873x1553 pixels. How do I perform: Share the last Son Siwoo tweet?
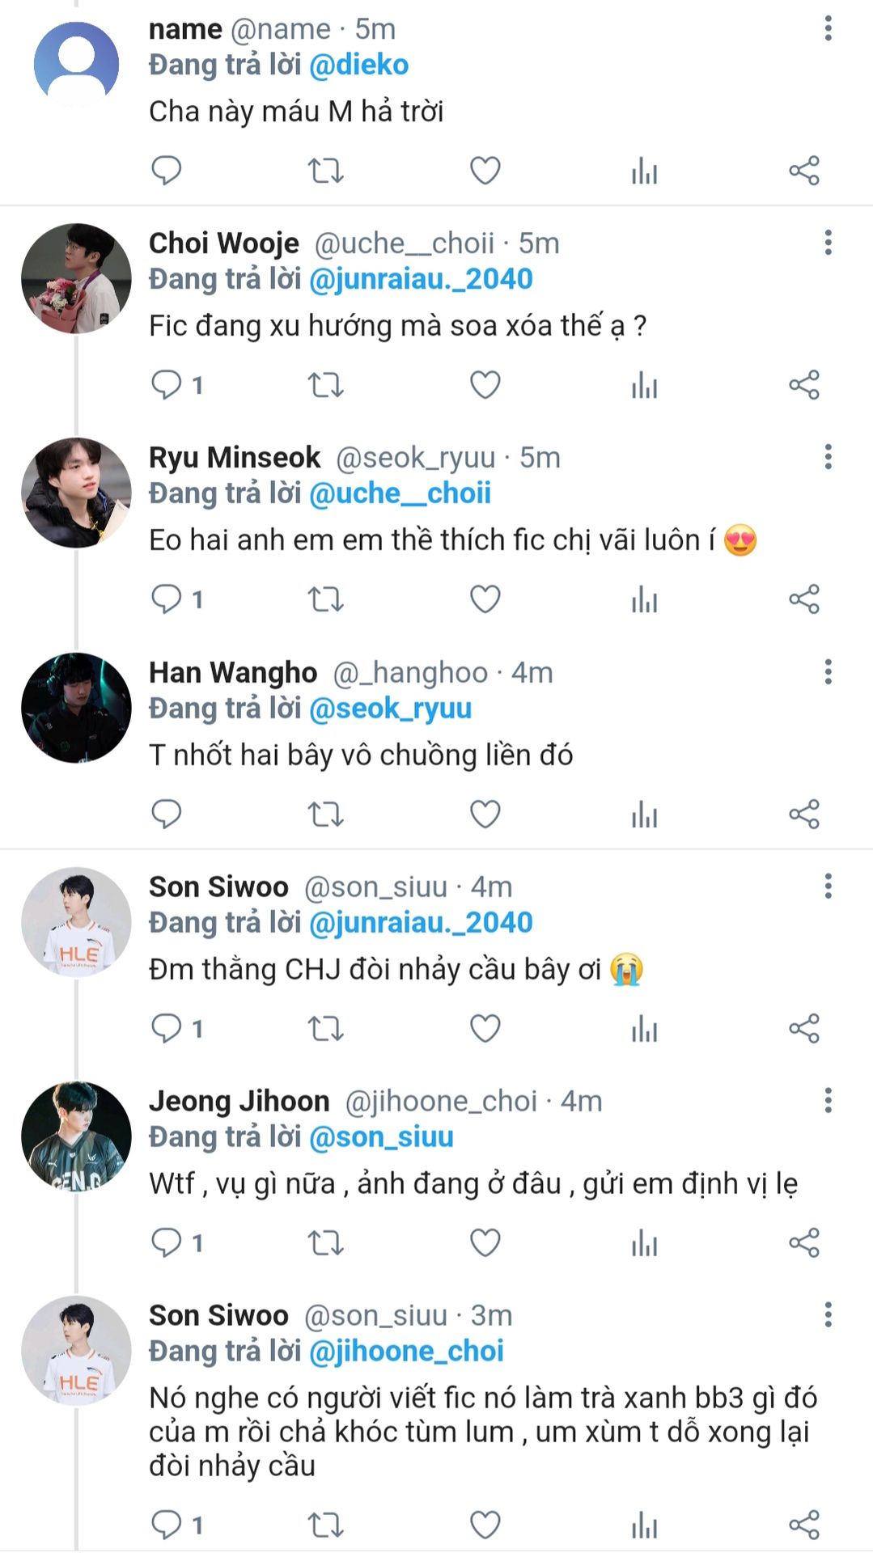coord(804,1525)
